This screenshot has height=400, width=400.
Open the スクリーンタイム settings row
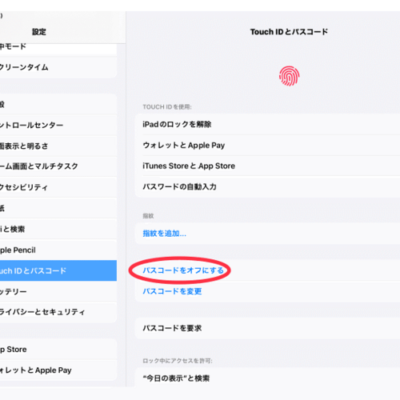point(58,67)
